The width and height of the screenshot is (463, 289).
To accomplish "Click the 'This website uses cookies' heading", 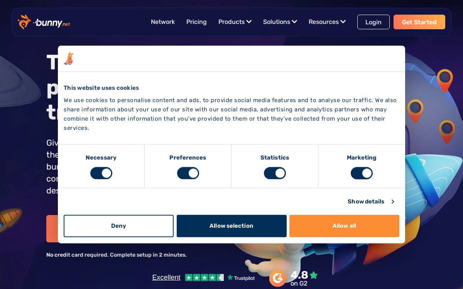I will pyautogui.click(x=101, y=88).
